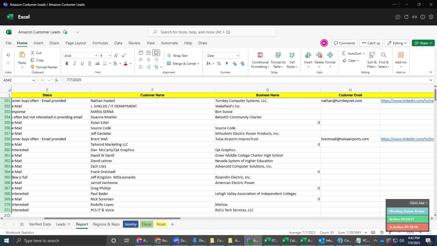Increase font size with the larger A icon
Viewport: 437px width, 246px height.
click(116, 55)
